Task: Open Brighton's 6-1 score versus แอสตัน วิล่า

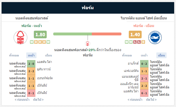Action: click(x=144, y=93)
